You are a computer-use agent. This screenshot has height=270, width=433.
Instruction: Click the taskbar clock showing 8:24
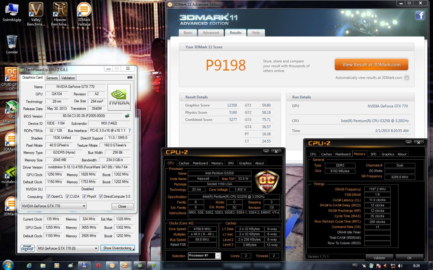tap(416, 266)
